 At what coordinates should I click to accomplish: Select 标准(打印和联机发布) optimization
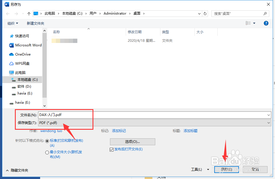(47, 141)
